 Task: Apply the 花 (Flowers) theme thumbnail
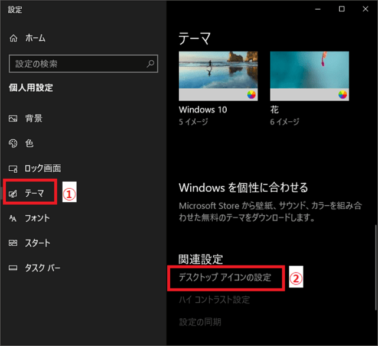309,76
